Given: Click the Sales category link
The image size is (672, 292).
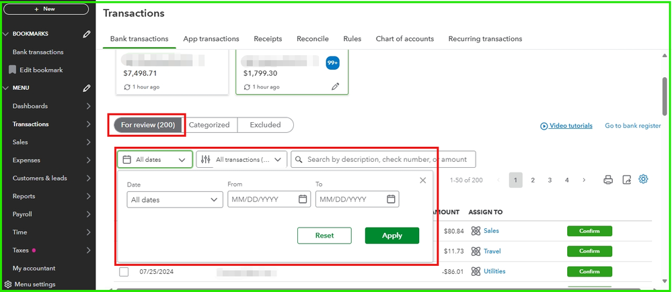Looking at the screenshot, I should tap(491, 231).
